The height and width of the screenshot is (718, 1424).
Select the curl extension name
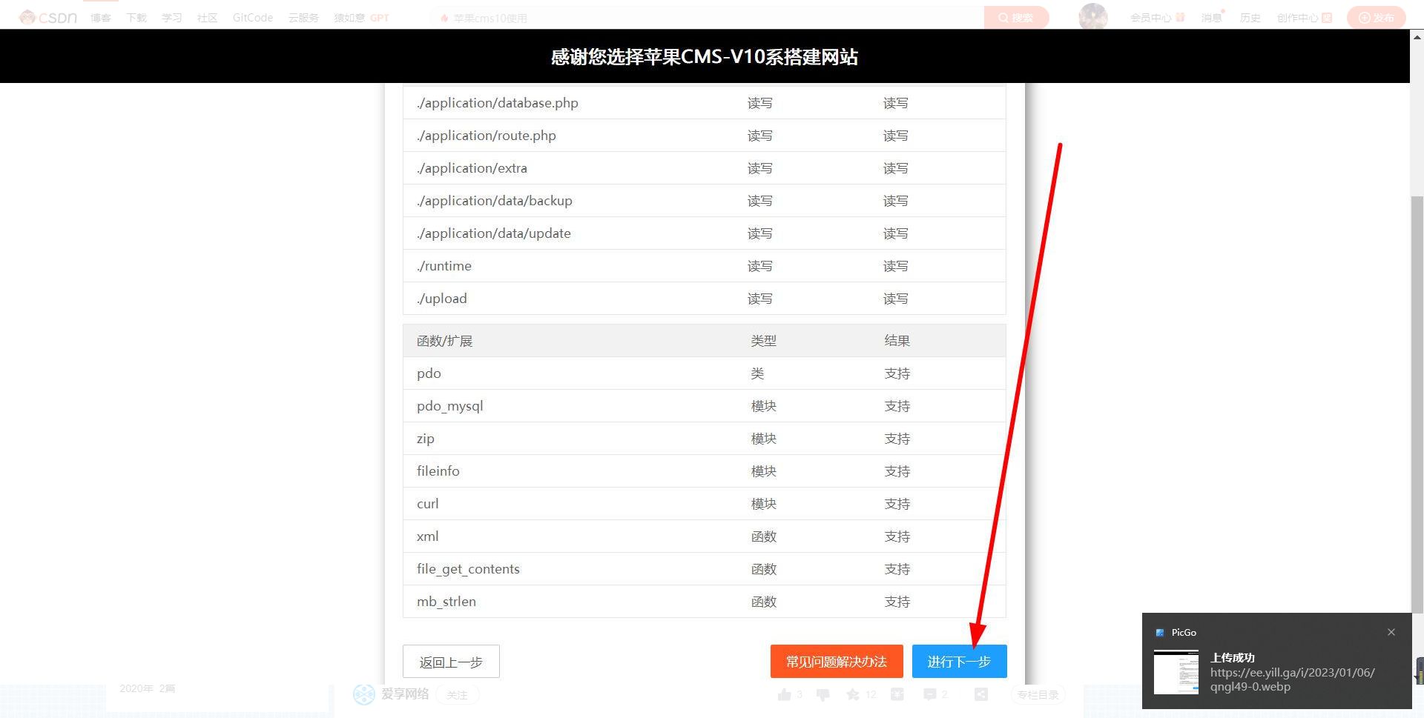point(427,504)
